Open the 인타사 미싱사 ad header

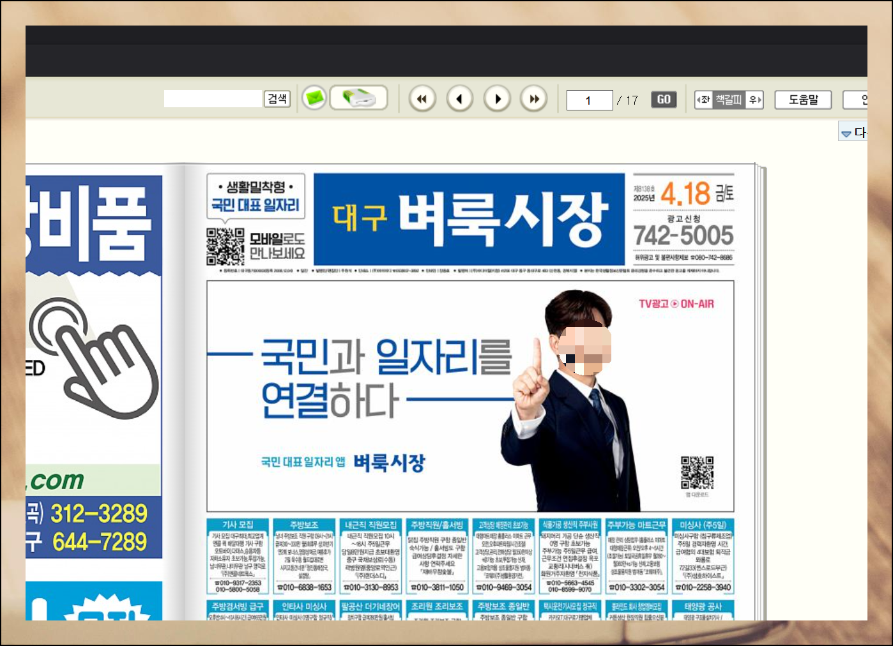click(x=304, y=606)
